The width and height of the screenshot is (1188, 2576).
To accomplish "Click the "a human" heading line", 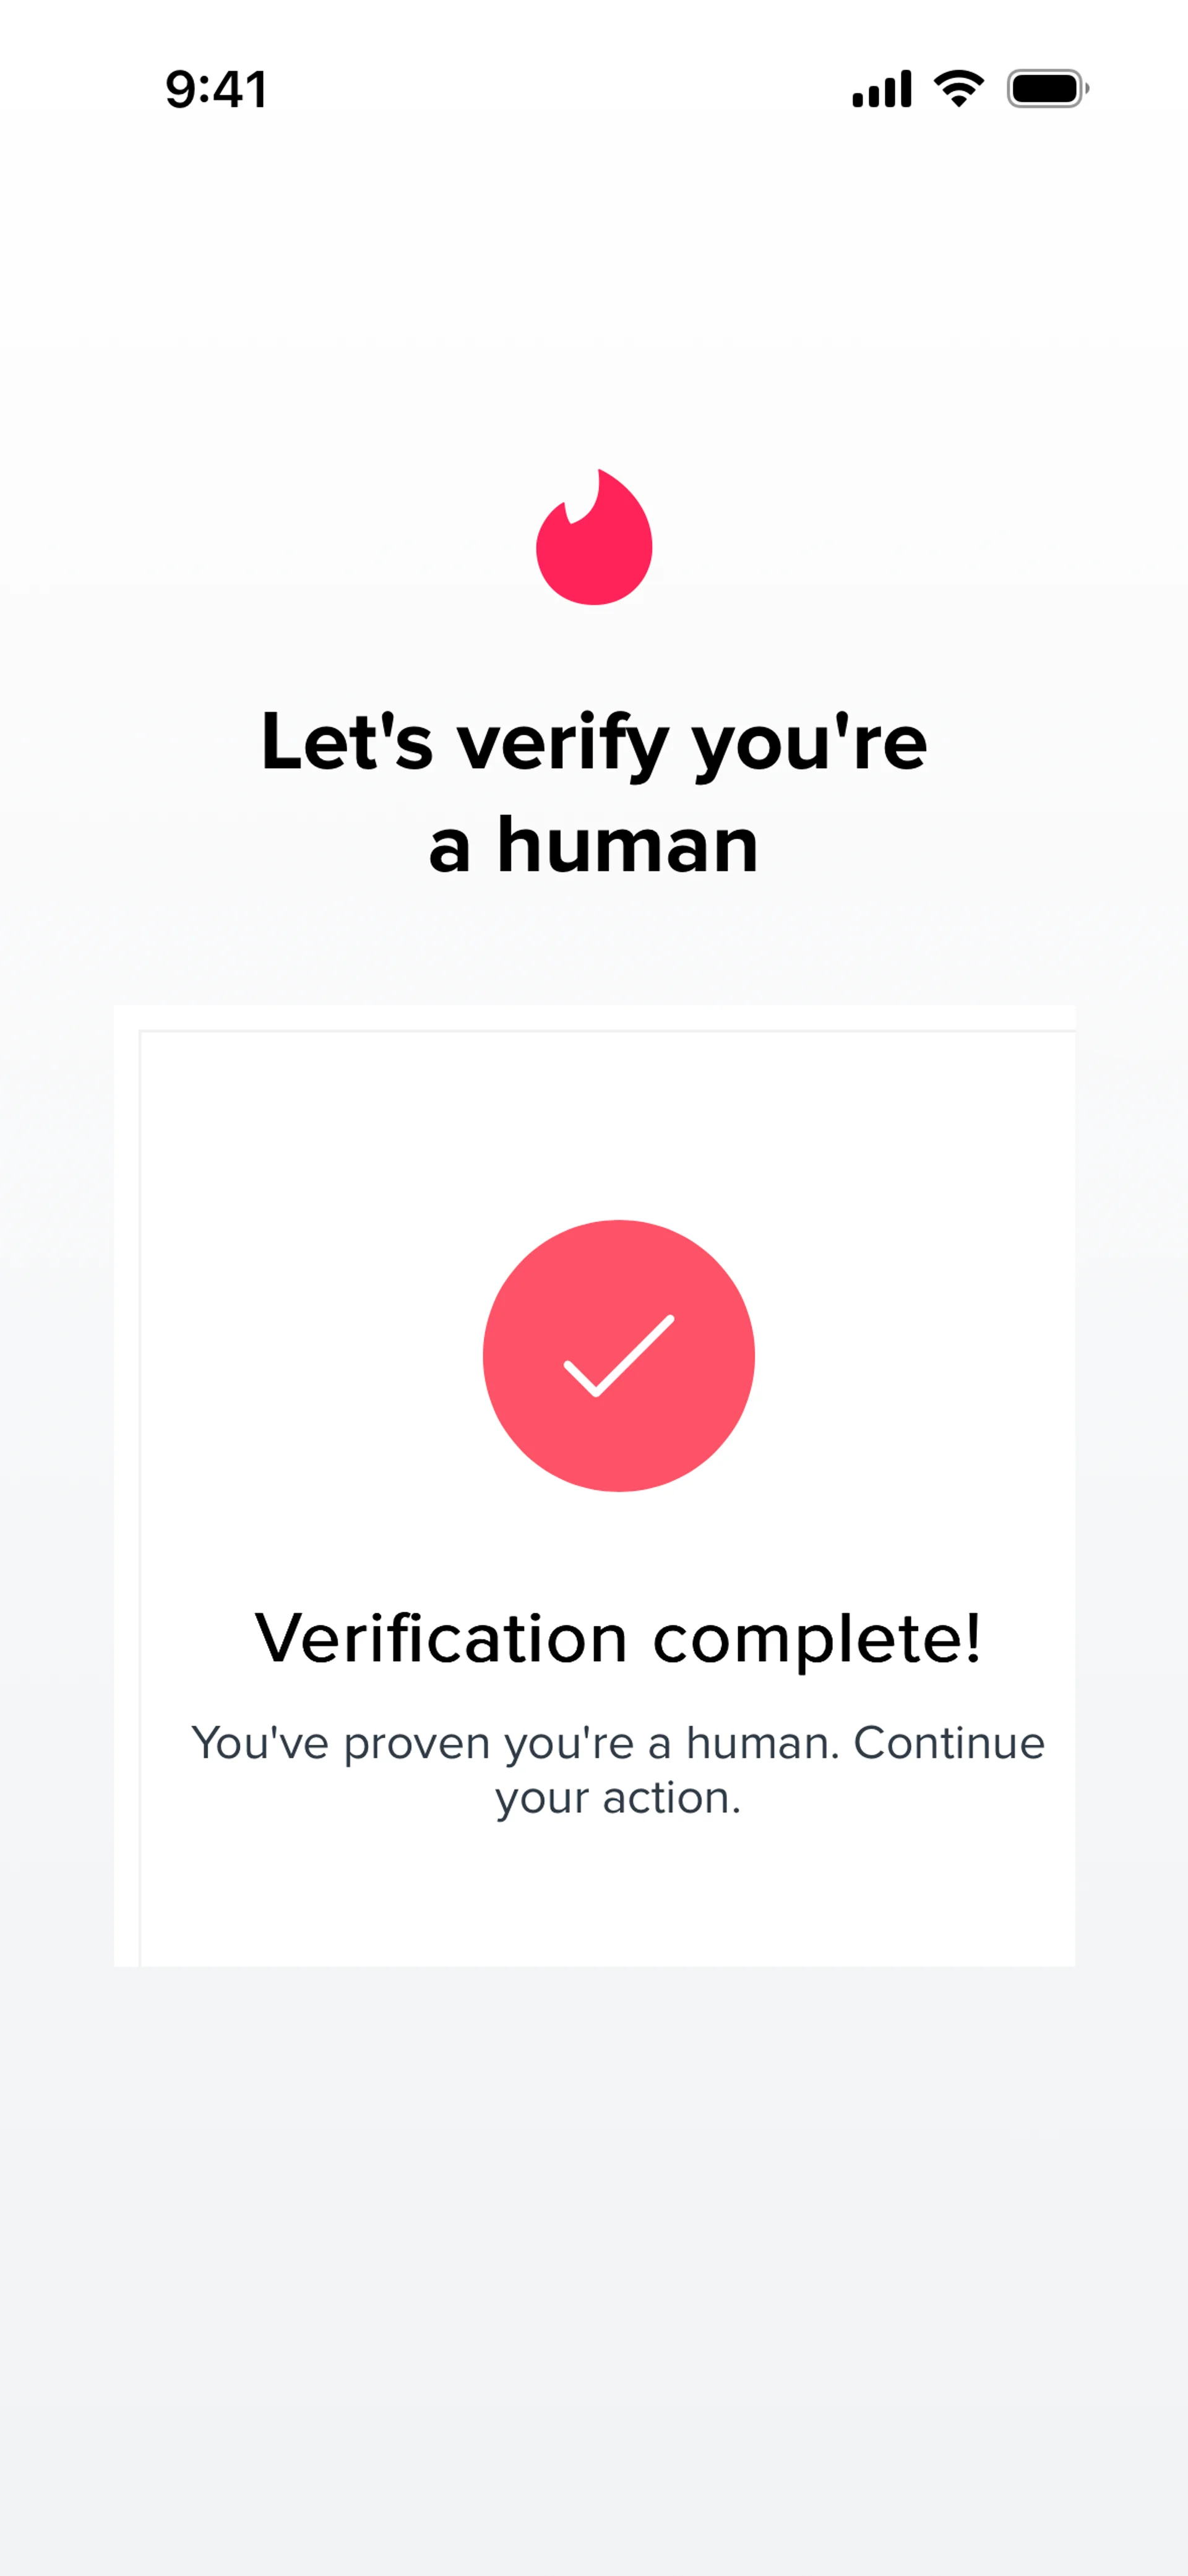I will pyautogui.click(x=594, y=845).
